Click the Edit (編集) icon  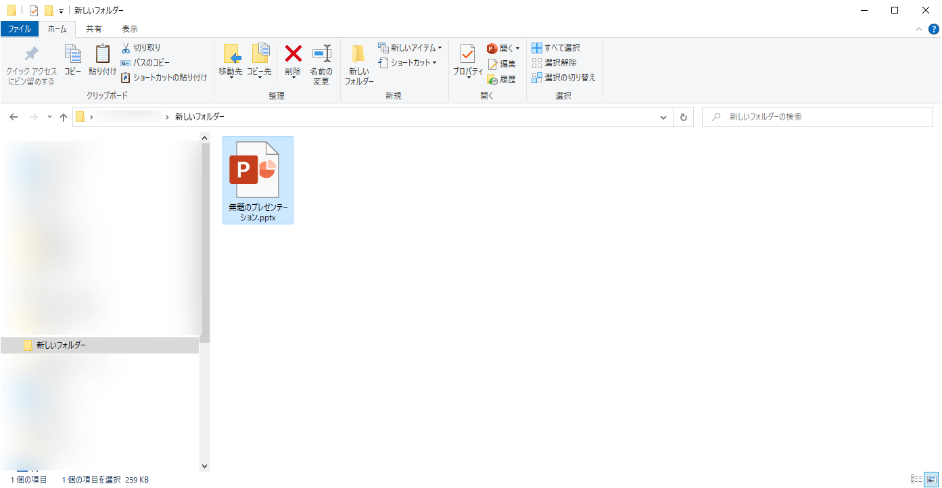point(502,64)
